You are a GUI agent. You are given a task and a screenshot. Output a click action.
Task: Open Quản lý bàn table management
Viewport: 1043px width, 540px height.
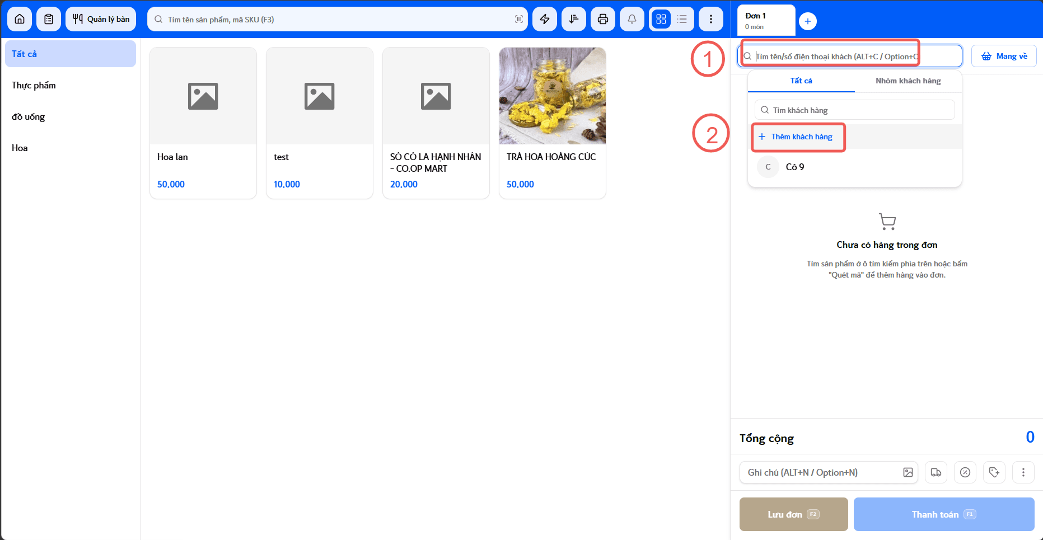pyautogui.click(x=101, y=19)
